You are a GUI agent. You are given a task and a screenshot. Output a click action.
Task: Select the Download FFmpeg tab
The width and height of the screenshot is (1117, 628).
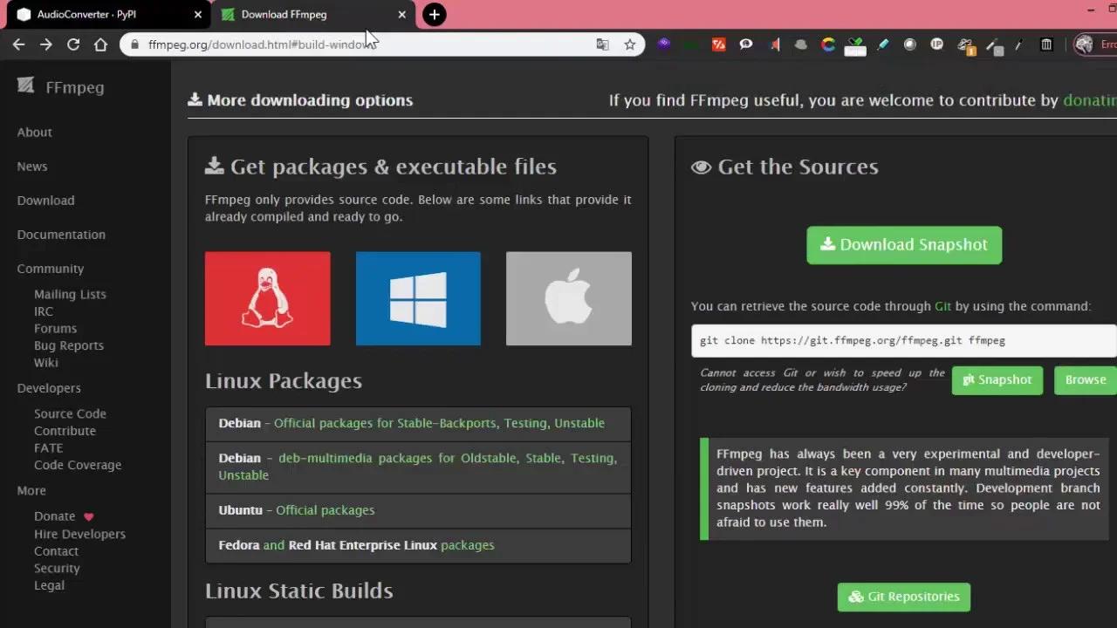(288, 14)
